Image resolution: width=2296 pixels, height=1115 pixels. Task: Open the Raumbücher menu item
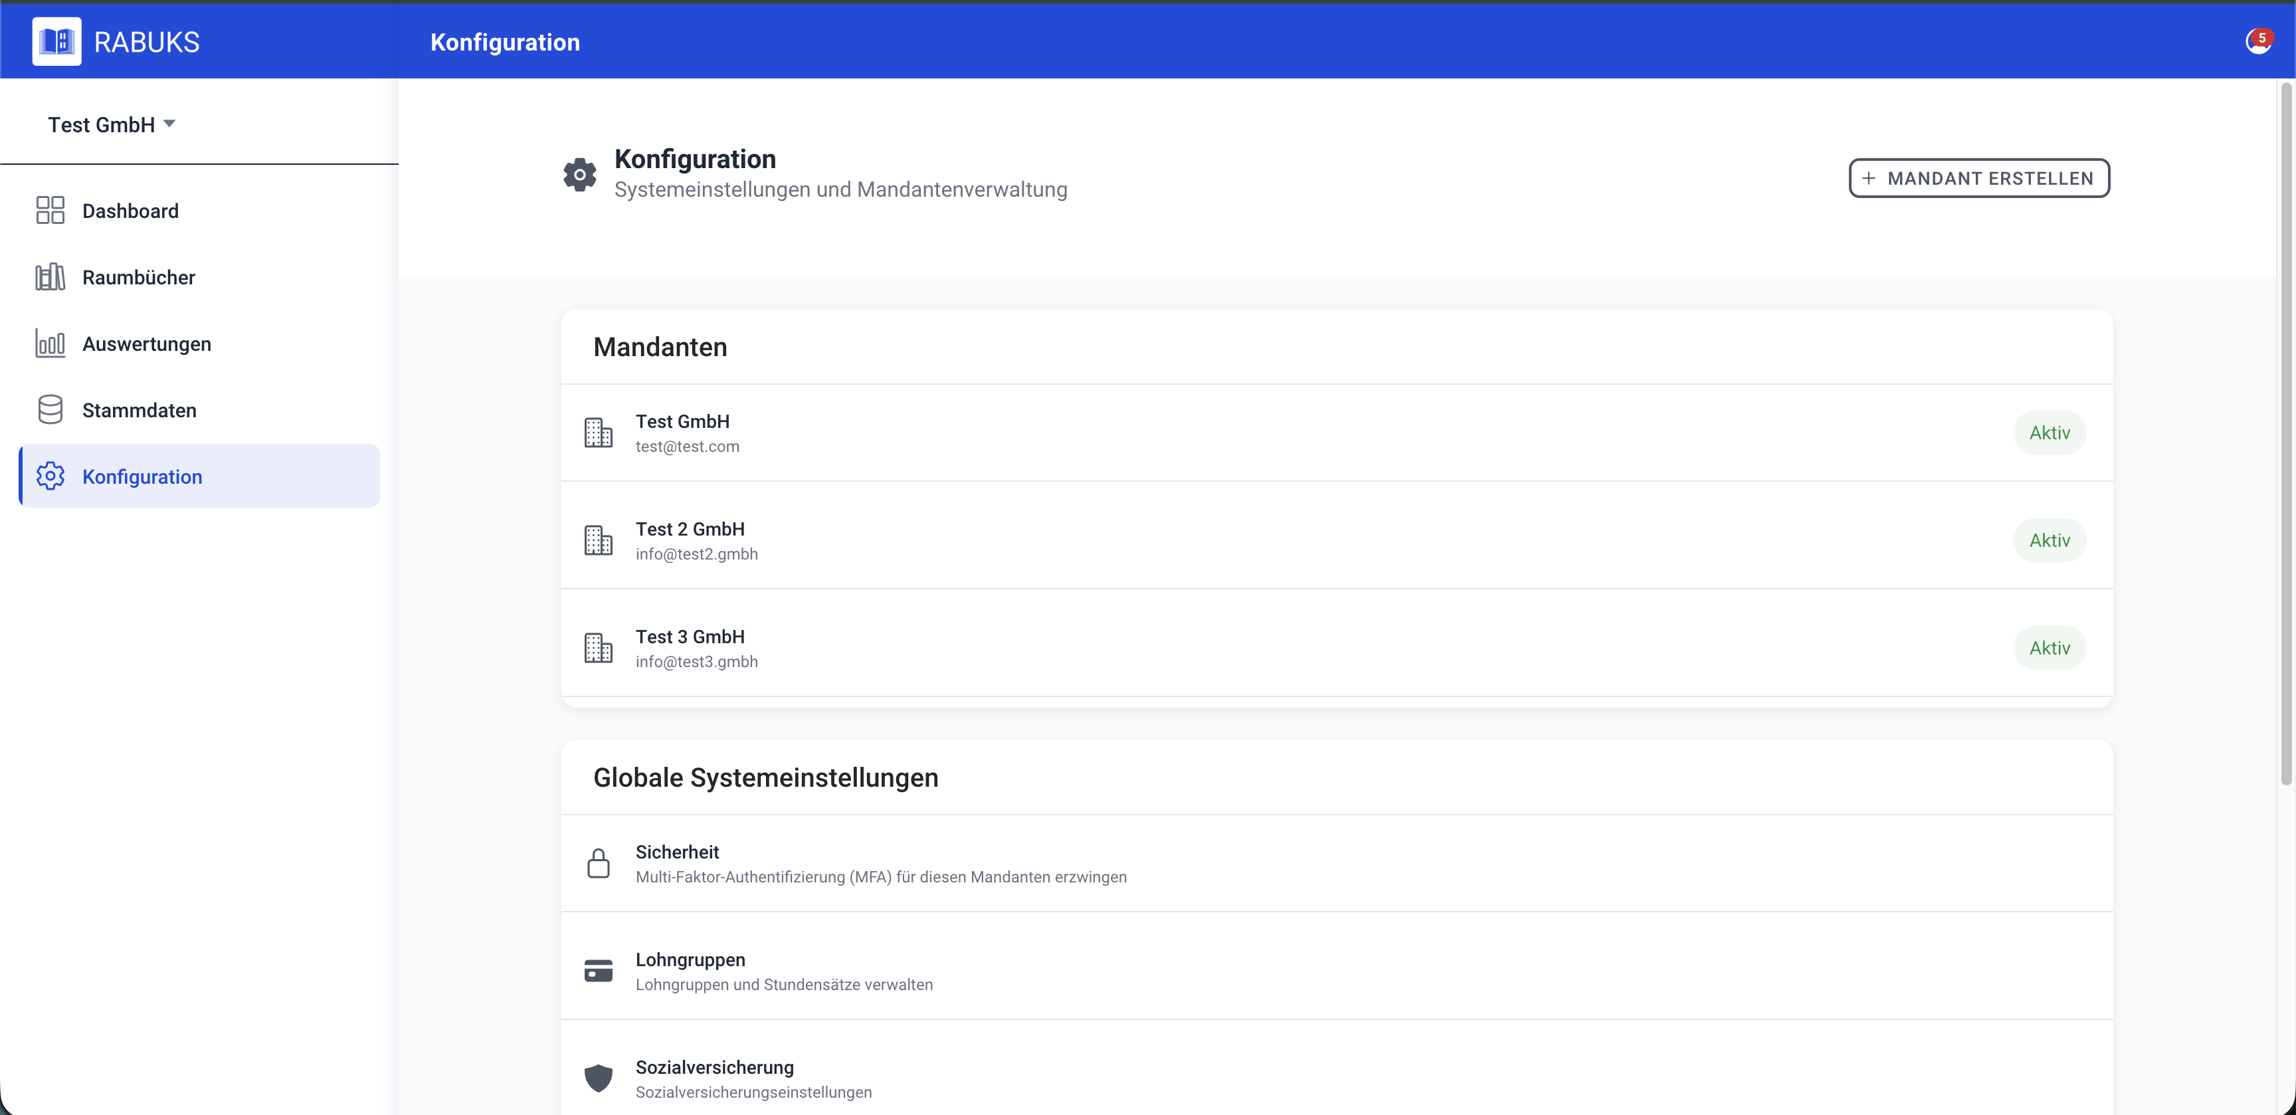click(x=200, y=277)
